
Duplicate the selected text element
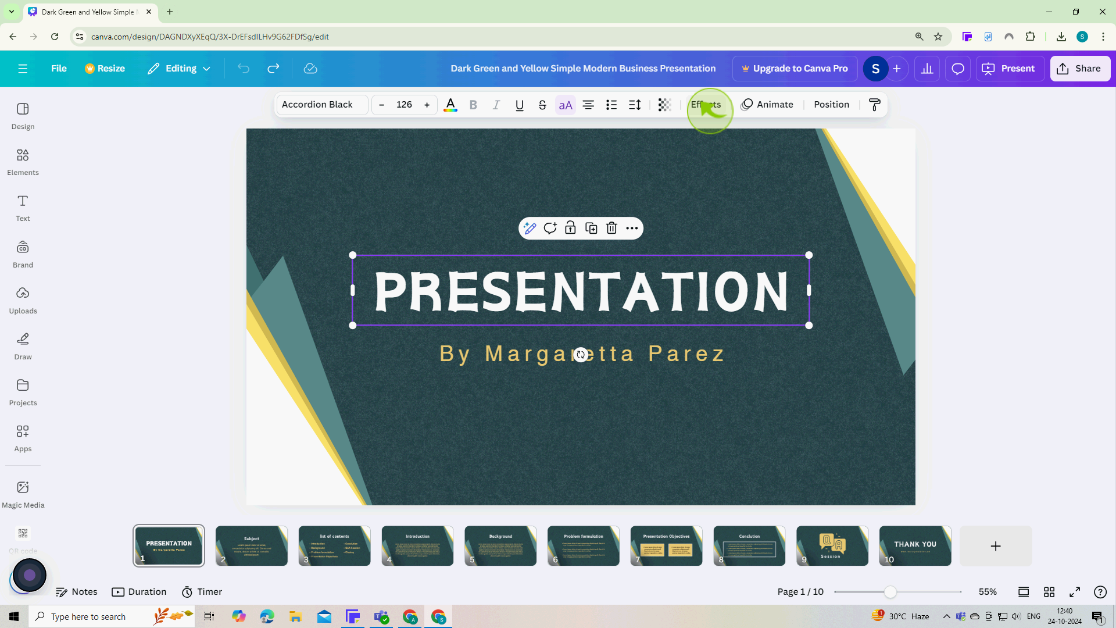click(591, 228)
